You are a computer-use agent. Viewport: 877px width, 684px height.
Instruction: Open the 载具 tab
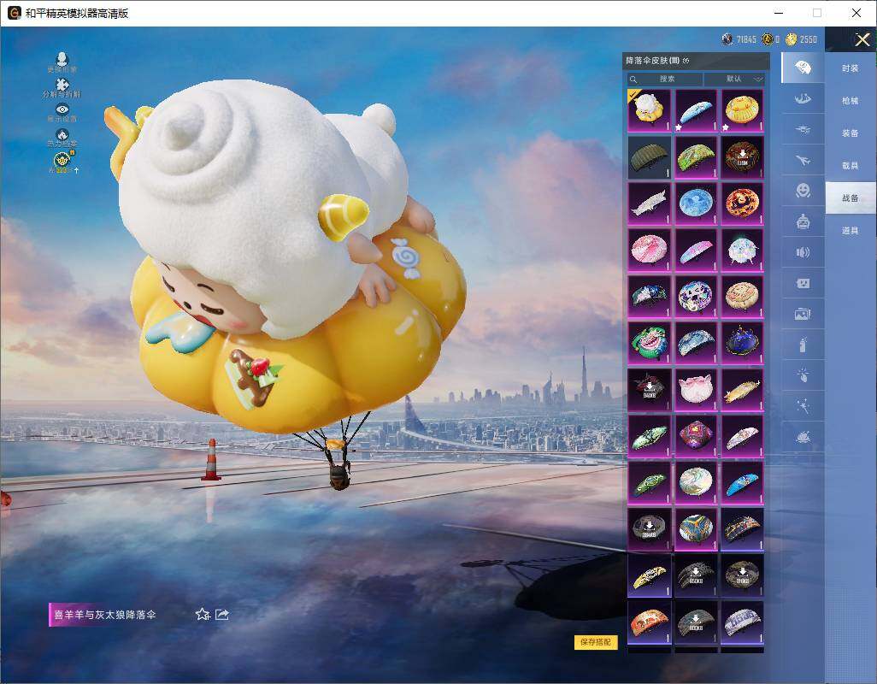851,166
